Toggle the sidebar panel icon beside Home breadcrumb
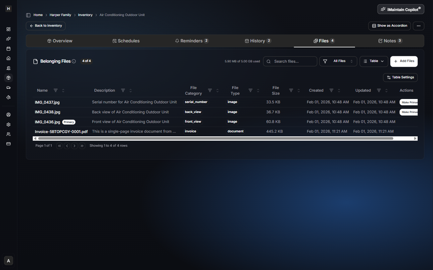Viewport: 433px width, 270px height. (28, 15)
